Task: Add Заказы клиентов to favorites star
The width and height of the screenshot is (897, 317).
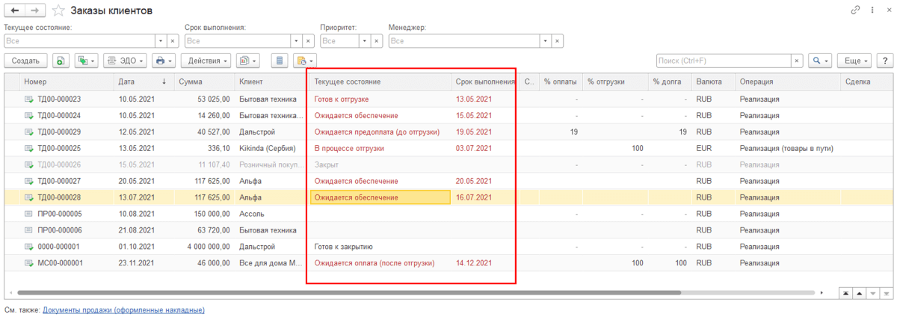Action: (57, 10)
